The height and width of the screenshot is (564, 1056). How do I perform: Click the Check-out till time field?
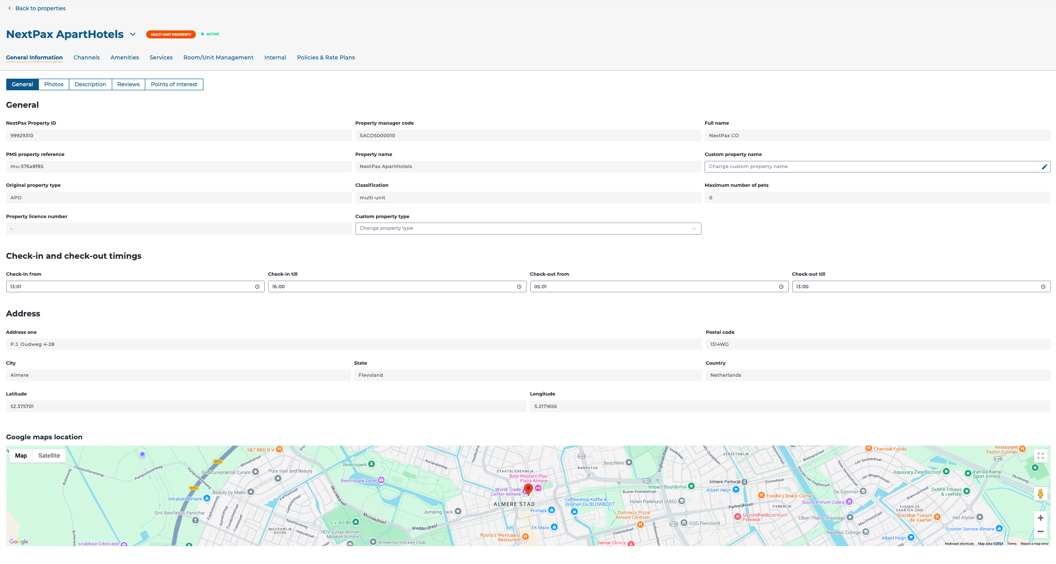921,286
